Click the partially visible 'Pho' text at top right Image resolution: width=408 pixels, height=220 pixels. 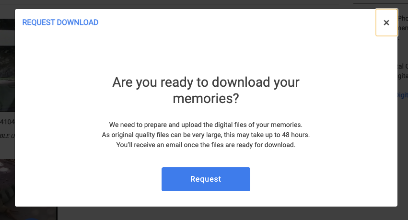point(403,18)
